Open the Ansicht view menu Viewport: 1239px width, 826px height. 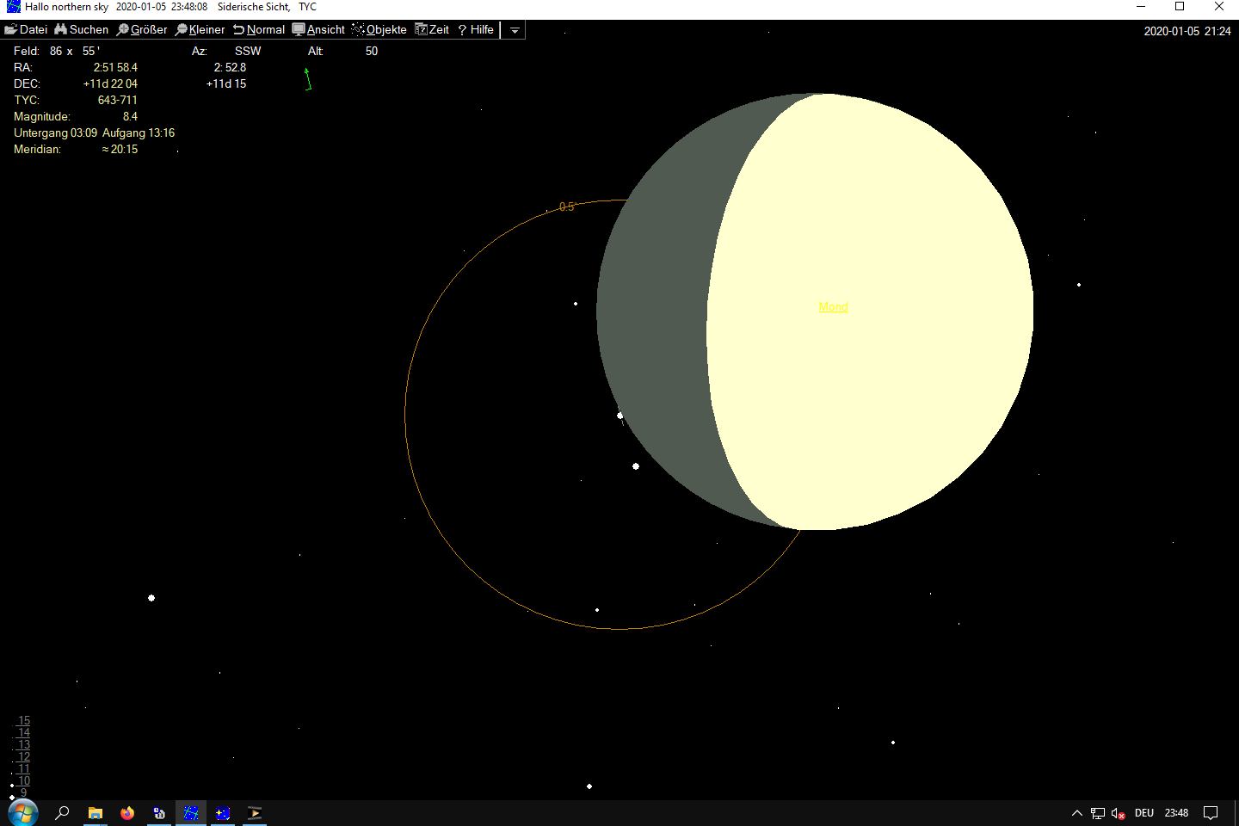pos(318,29)
